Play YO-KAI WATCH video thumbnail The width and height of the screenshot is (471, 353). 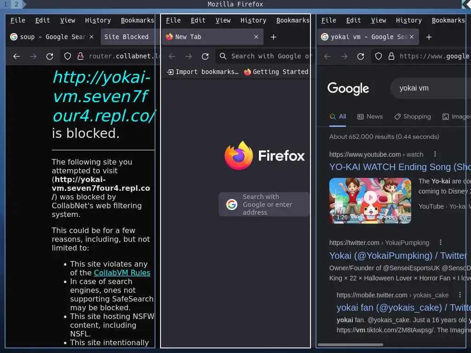370,200
